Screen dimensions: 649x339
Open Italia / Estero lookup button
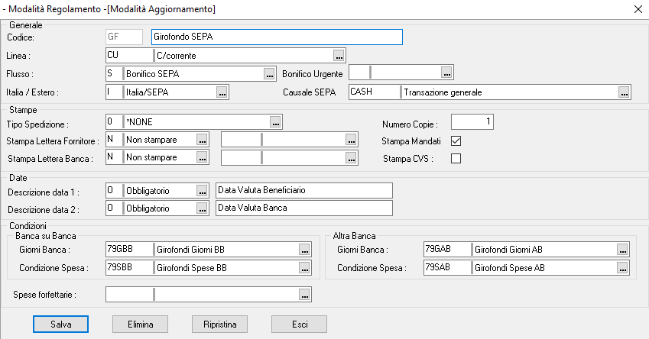pos(222,92)
